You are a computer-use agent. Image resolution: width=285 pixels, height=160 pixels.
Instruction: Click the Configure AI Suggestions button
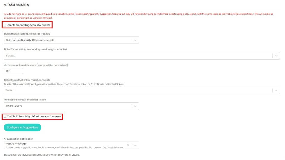click(23, 127)
